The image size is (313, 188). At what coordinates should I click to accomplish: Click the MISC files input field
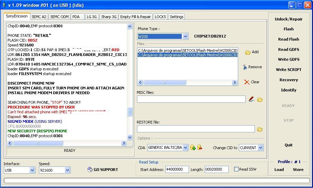[191, 99]
